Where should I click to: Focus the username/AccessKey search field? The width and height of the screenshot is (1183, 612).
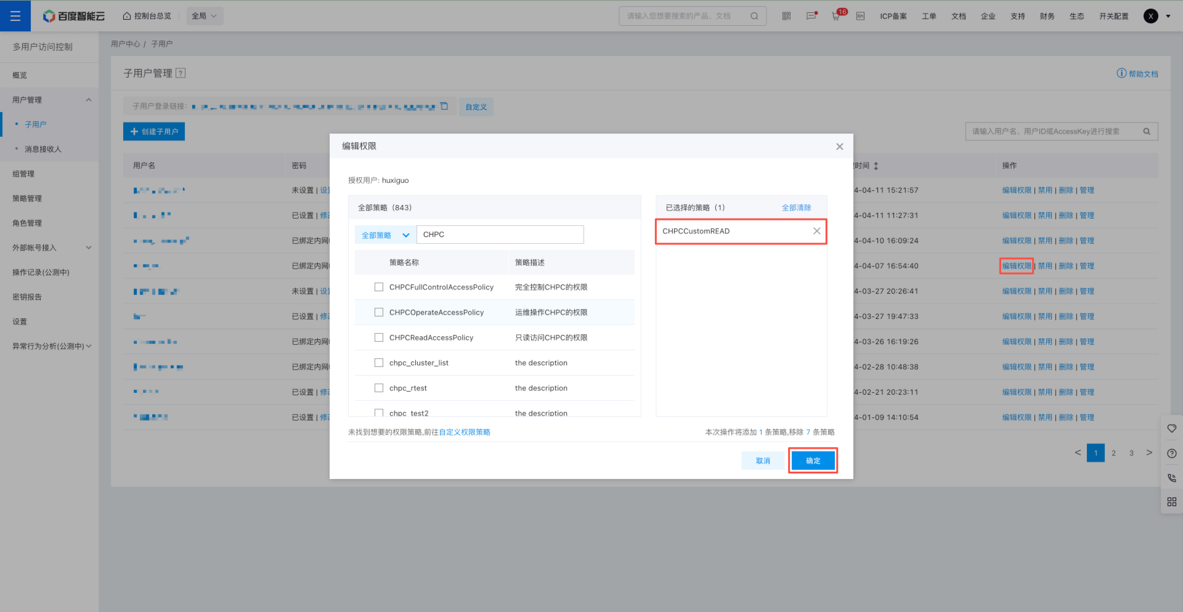[1062, 131]
